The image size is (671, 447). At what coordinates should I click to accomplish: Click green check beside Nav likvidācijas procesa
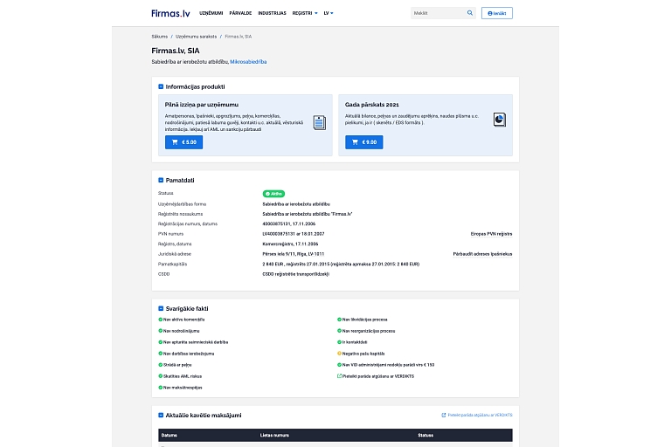point(339,320)
